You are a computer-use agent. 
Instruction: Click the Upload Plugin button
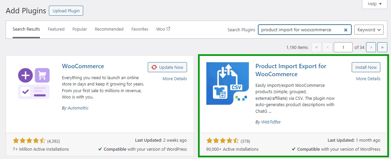tap(66, 11)
